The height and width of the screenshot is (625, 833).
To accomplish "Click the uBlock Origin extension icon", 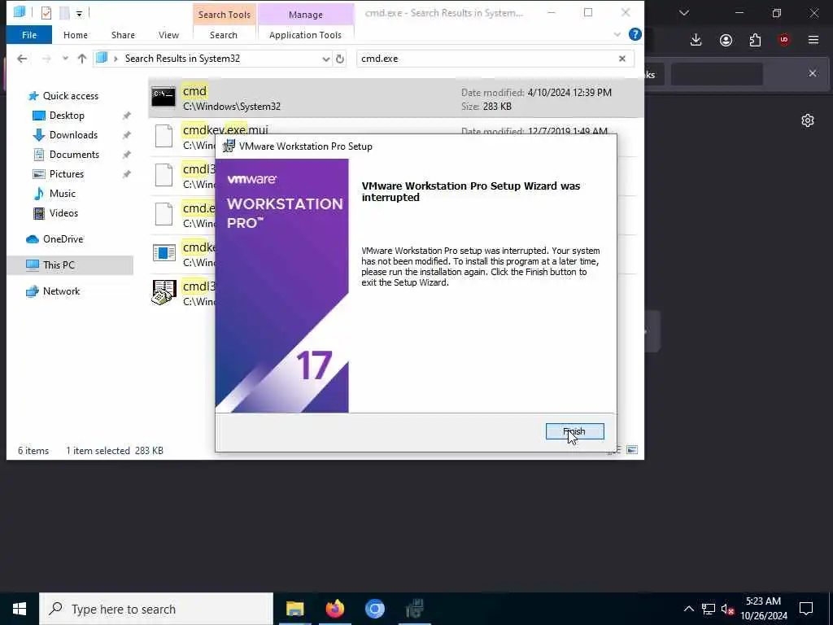I will (x=784, y=40).
